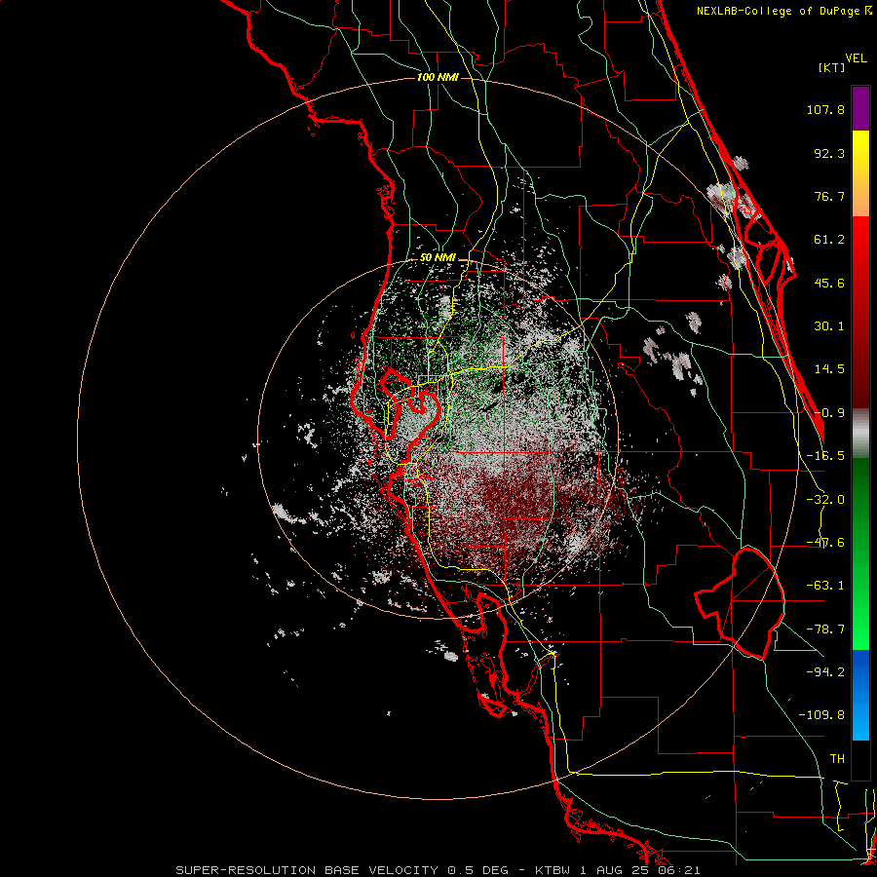Click the 50 NMI range ring label

pos(438,257)
